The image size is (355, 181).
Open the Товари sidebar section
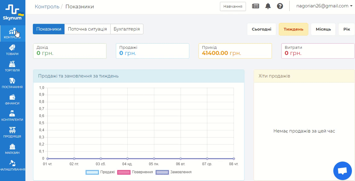[x=13, y=50]
